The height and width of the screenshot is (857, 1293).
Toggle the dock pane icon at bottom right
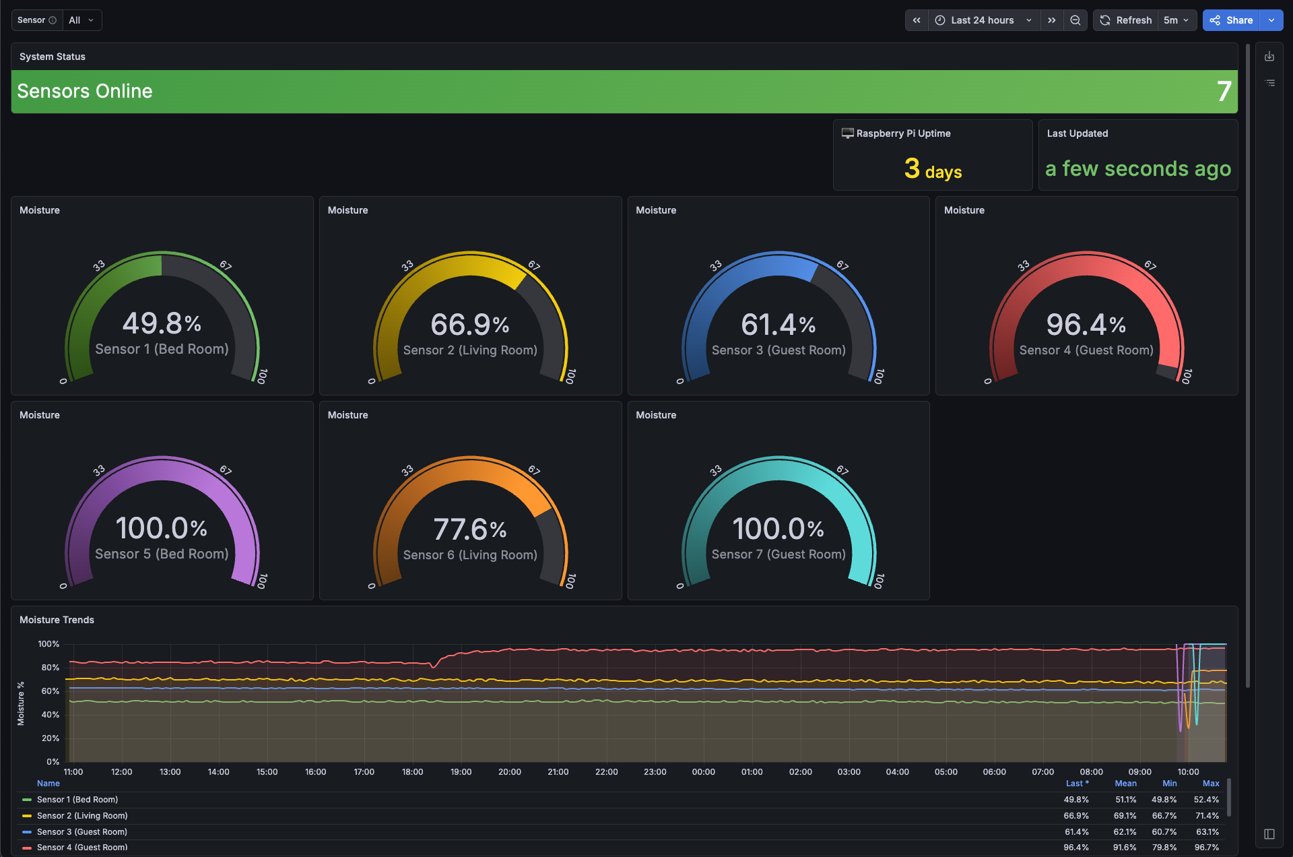click(1269, 834)
